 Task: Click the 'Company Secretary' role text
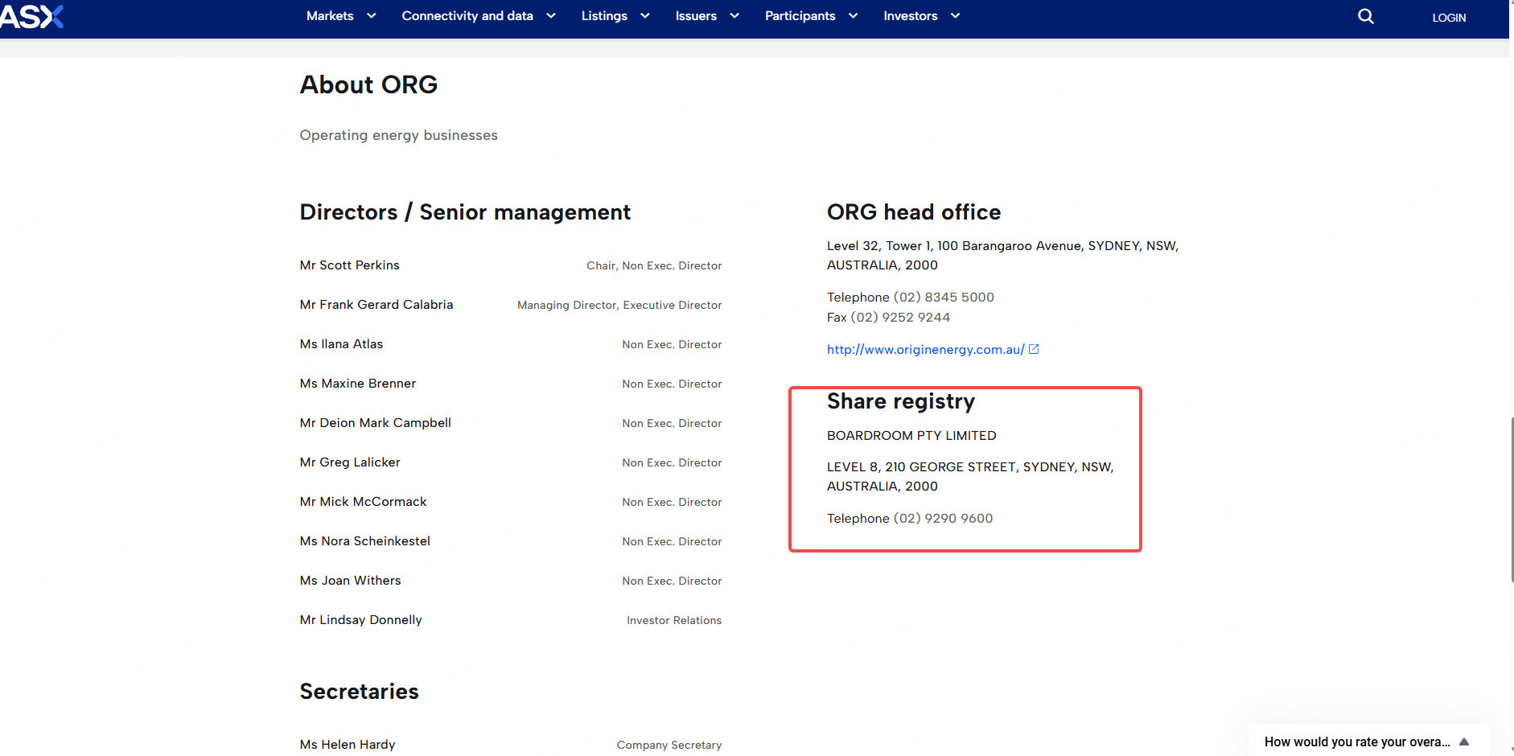pos(669,745)
